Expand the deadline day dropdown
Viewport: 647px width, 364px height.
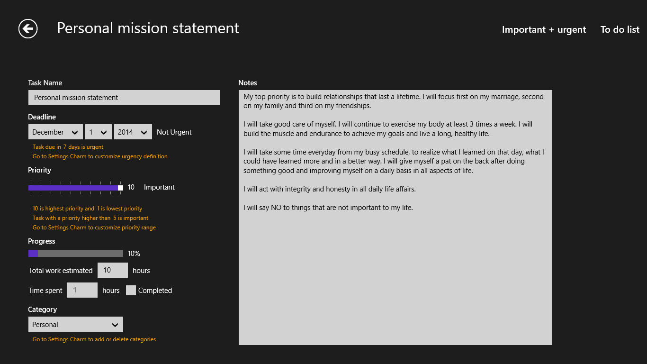tap(98, 132)
